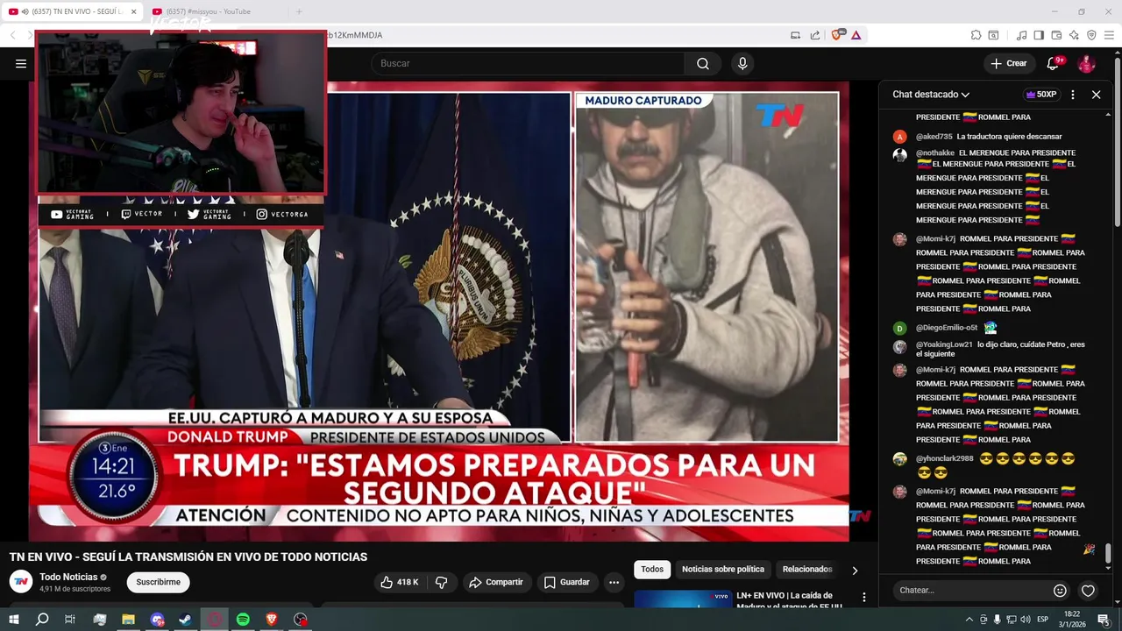Focus the Buscar search field
Screen dimensions: 1122x631
(x=528, y=63)
